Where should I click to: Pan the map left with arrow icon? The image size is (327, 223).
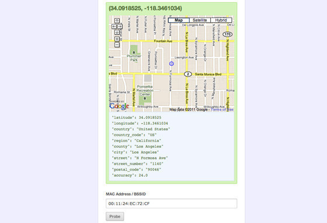click(x=114, y=26)
